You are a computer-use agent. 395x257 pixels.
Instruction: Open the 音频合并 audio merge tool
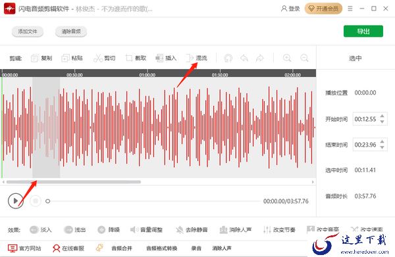[x=122, y=248]
